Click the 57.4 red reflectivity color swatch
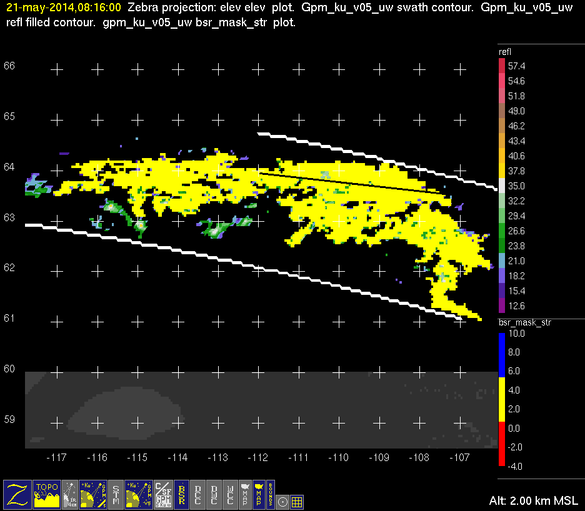Screen dimensions: 585x511 [502, 66]
